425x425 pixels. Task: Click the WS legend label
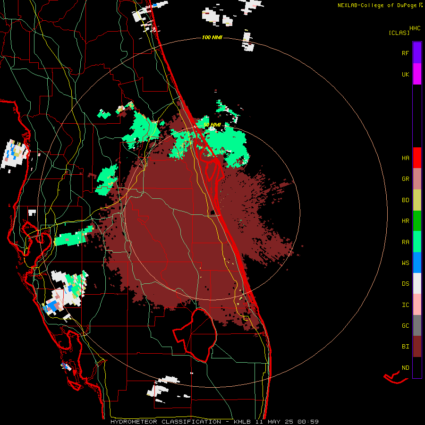[x=405, y=263]
